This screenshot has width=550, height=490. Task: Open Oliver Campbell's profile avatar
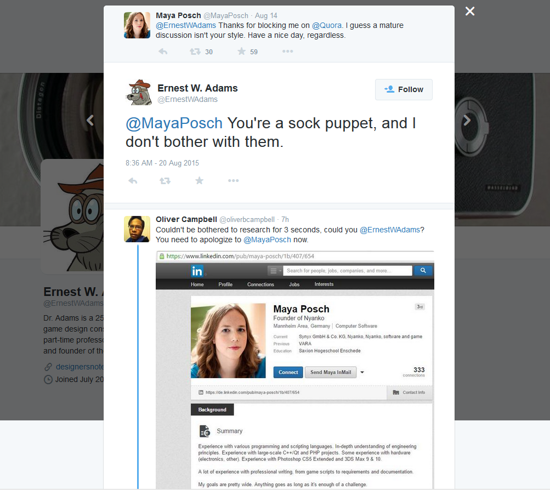pos(137,229)
